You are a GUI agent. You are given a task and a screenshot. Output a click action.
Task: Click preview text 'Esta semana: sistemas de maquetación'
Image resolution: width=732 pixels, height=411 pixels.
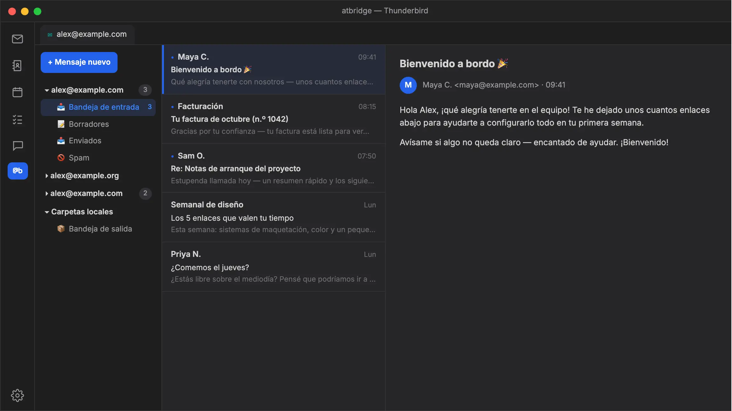(273, 230)
